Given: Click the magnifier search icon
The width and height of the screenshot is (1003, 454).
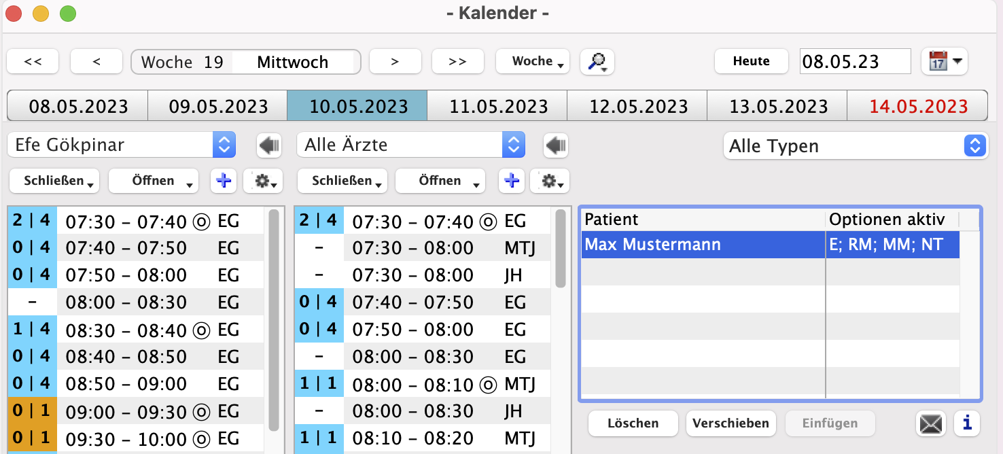Looking at the screenshot, I should (x=597, y=61).
